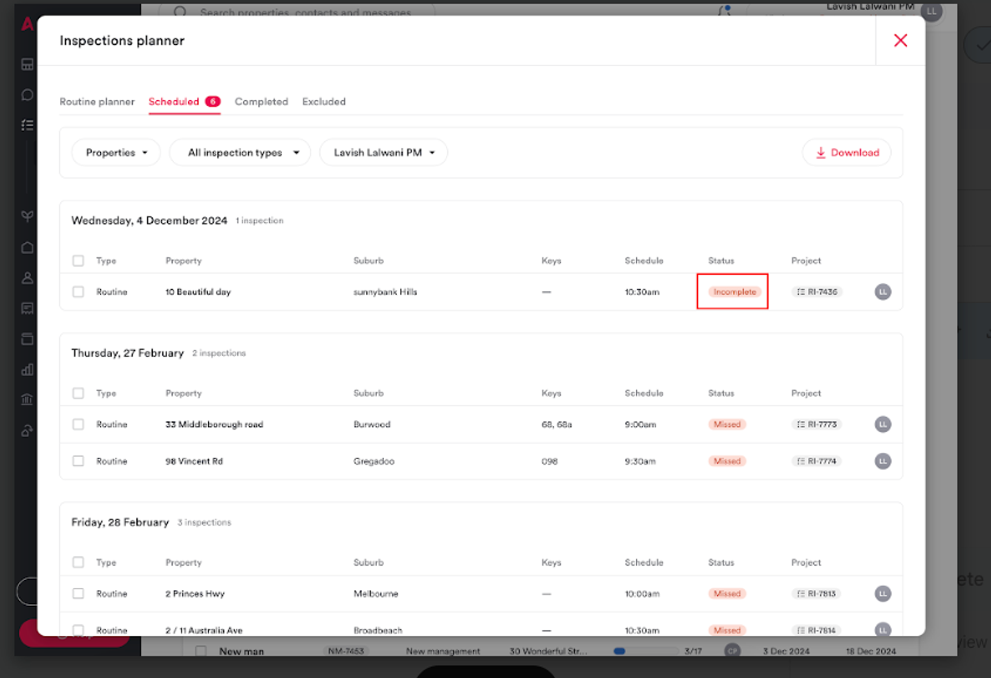Tick checkbox for 98 Vincent Rd row

coord(78,461)
